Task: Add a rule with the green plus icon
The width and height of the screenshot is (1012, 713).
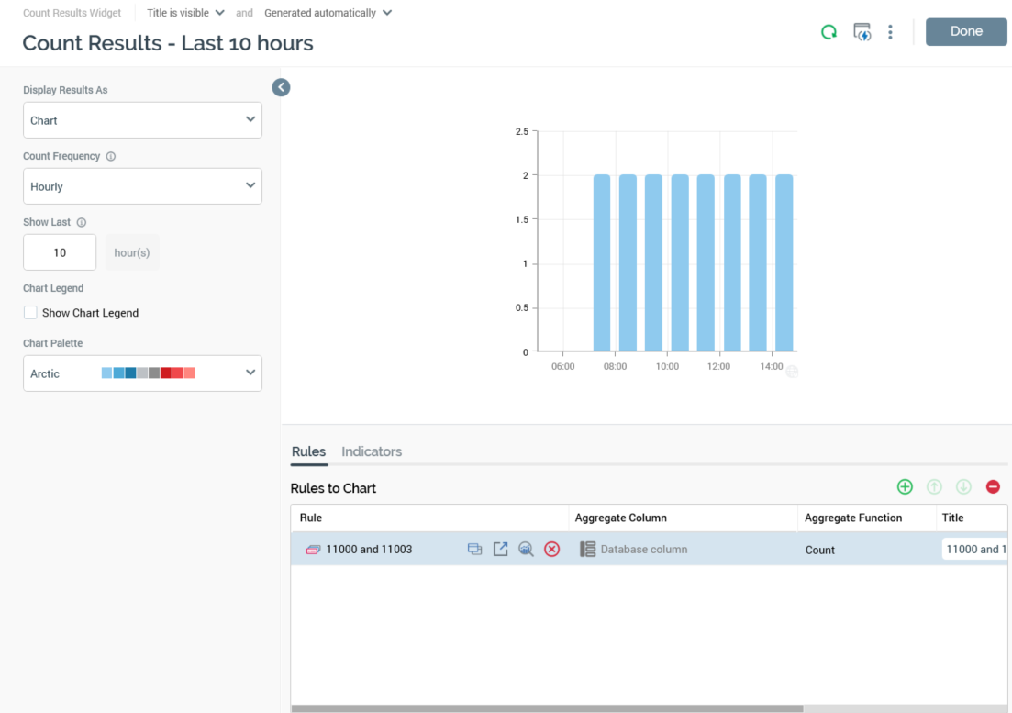Action: pyautogui.click(x=905, y=487)
